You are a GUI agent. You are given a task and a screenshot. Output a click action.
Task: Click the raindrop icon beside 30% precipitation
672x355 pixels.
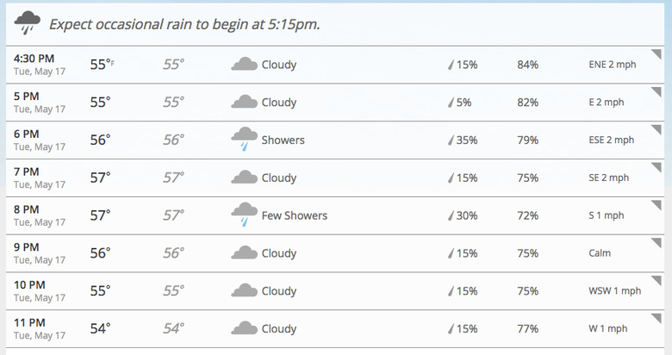coord(451,215)
